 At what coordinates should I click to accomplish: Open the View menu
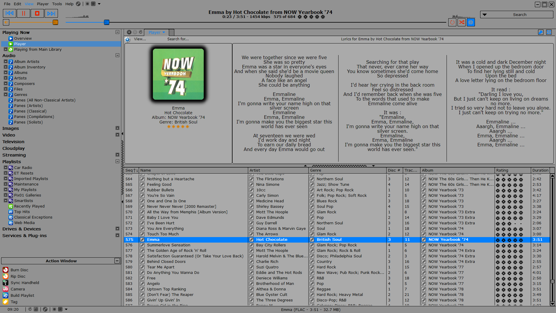(29, 4)
